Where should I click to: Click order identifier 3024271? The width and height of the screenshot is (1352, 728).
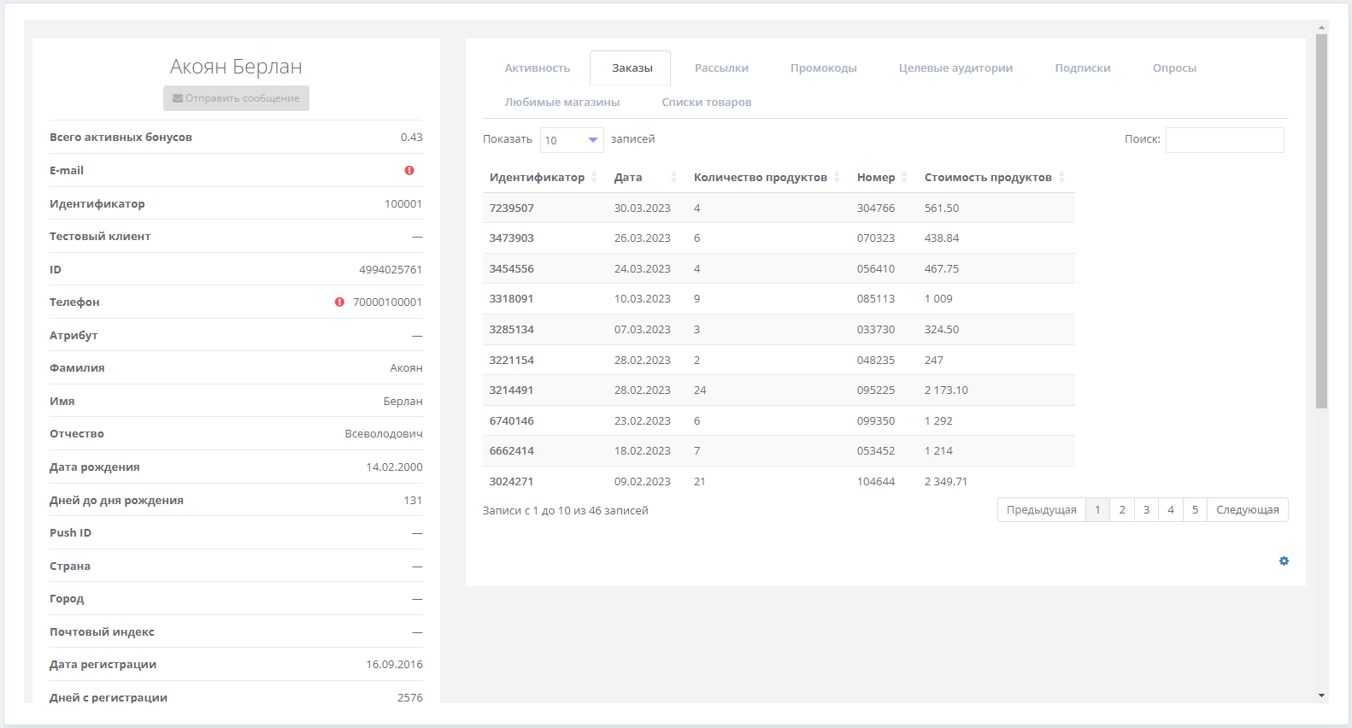pos(511,482)
